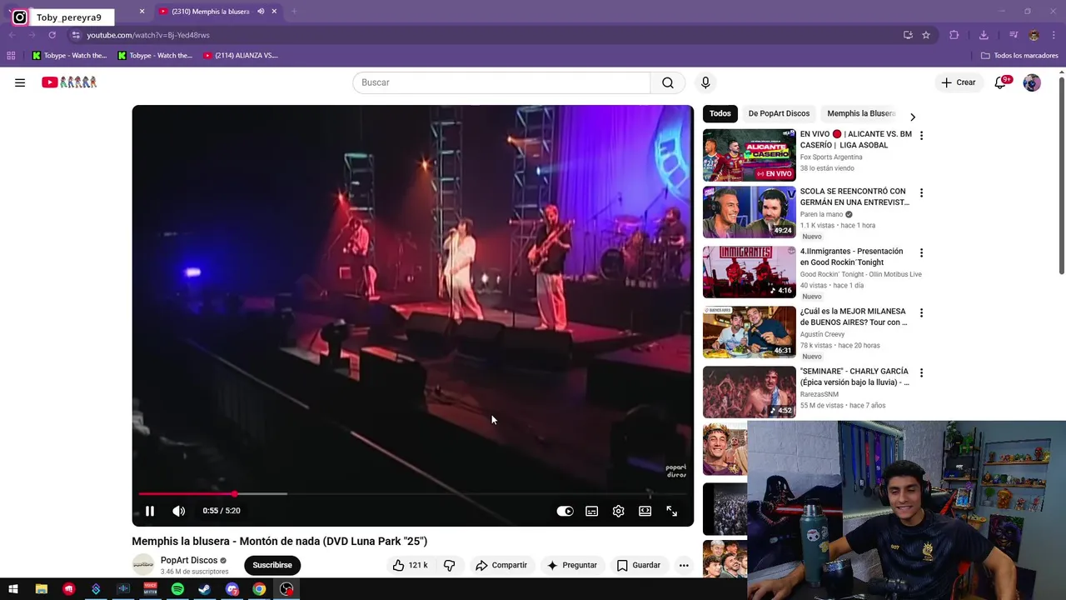The width and height of the screenshot is (1066, 600).
Task: Open Alicante vs. BM Caserío live thumbnail
Action: [x=750, y=155]
